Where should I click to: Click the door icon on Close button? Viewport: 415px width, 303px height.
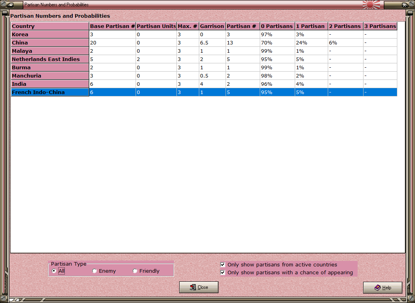pyautogui.click(x=193, y=287)
